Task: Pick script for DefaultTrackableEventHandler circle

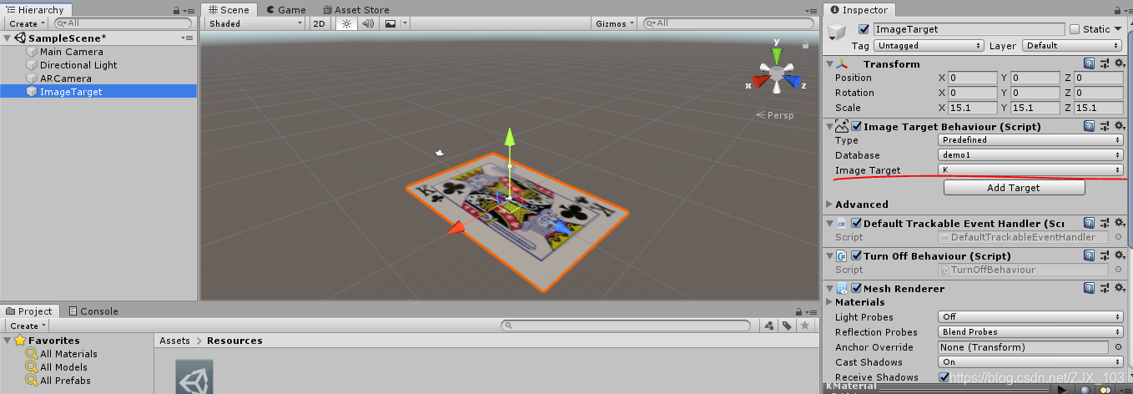Action: pos(1118,237)
